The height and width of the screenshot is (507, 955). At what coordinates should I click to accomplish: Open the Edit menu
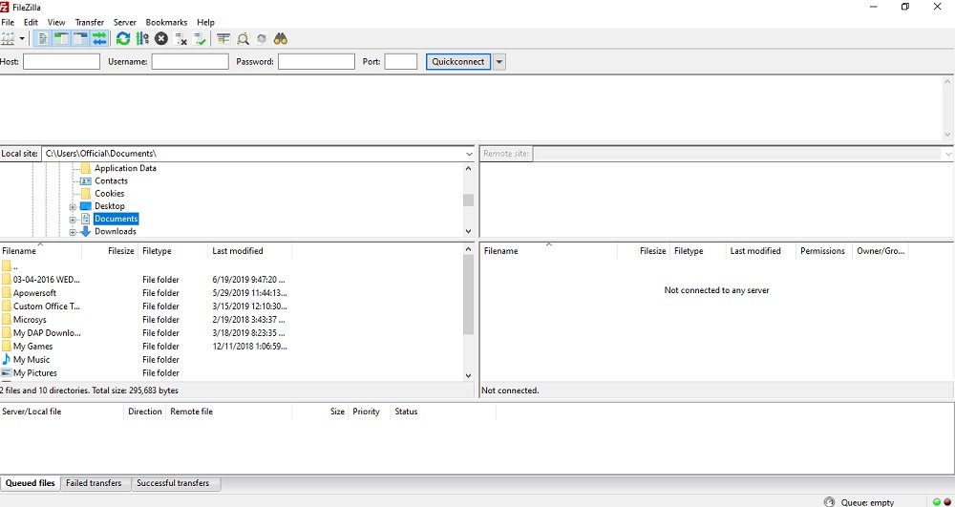[31, 23]
